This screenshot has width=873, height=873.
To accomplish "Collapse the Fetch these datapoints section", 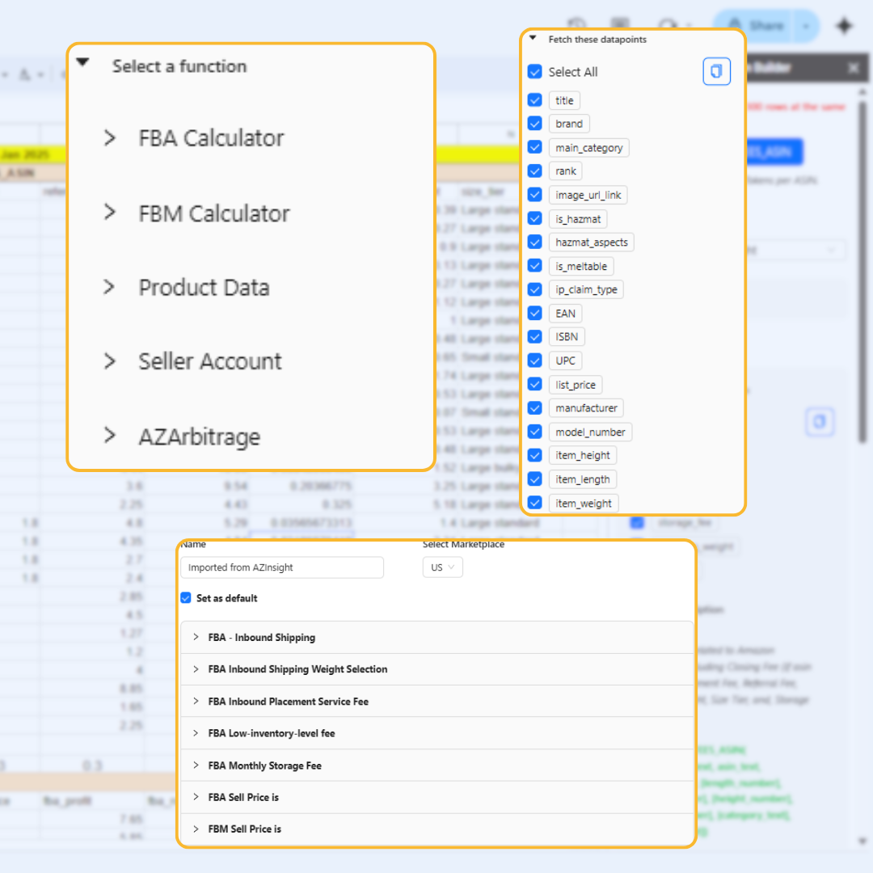I will [x=533, y=39].
